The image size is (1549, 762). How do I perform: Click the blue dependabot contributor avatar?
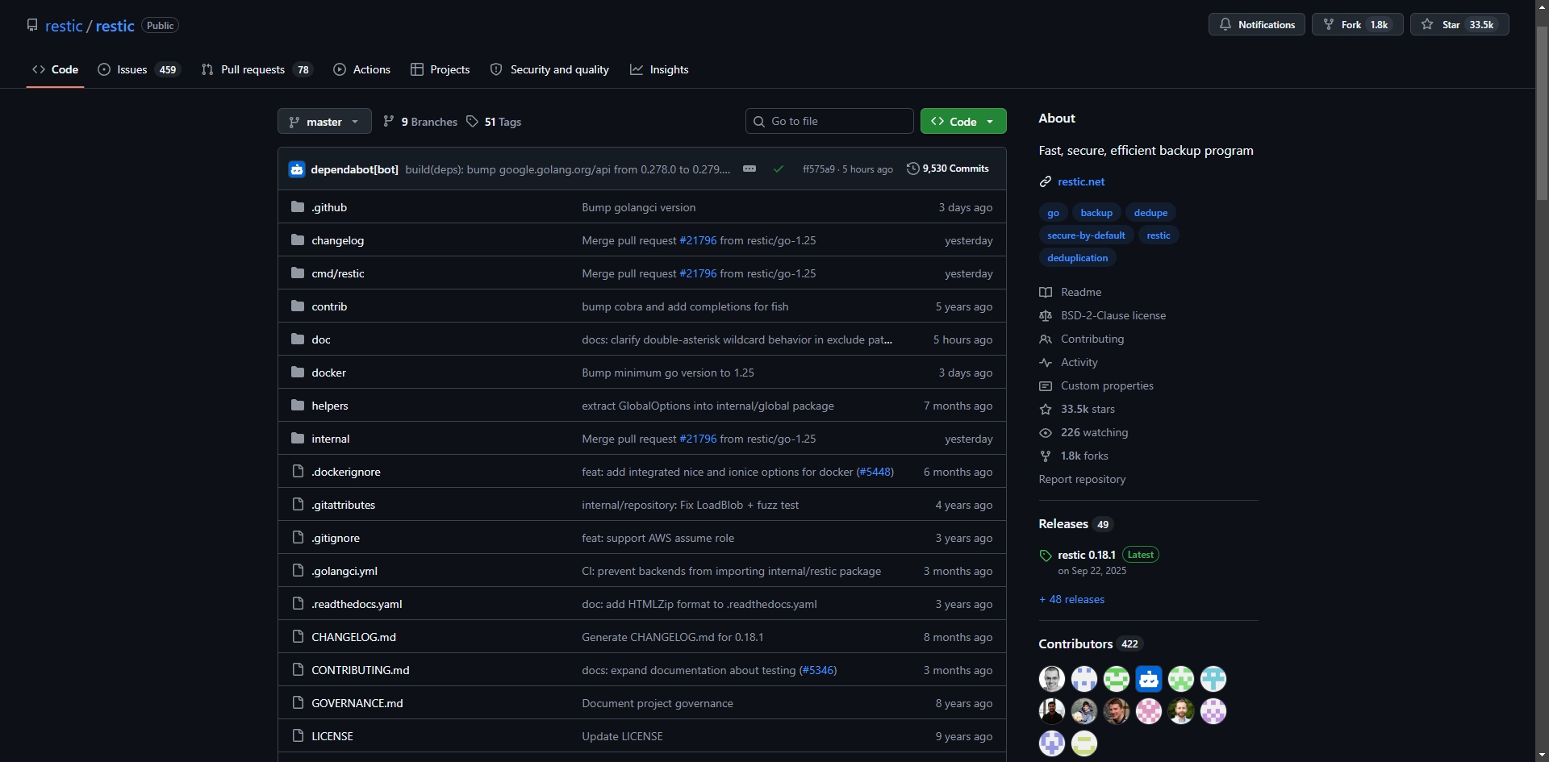[x=1149, y=679]
